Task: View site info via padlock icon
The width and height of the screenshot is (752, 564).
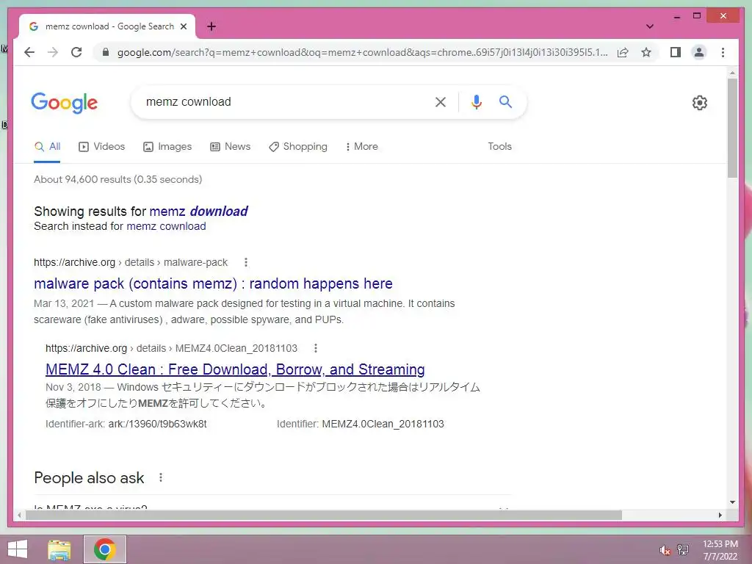Action: tap(106, 52)
